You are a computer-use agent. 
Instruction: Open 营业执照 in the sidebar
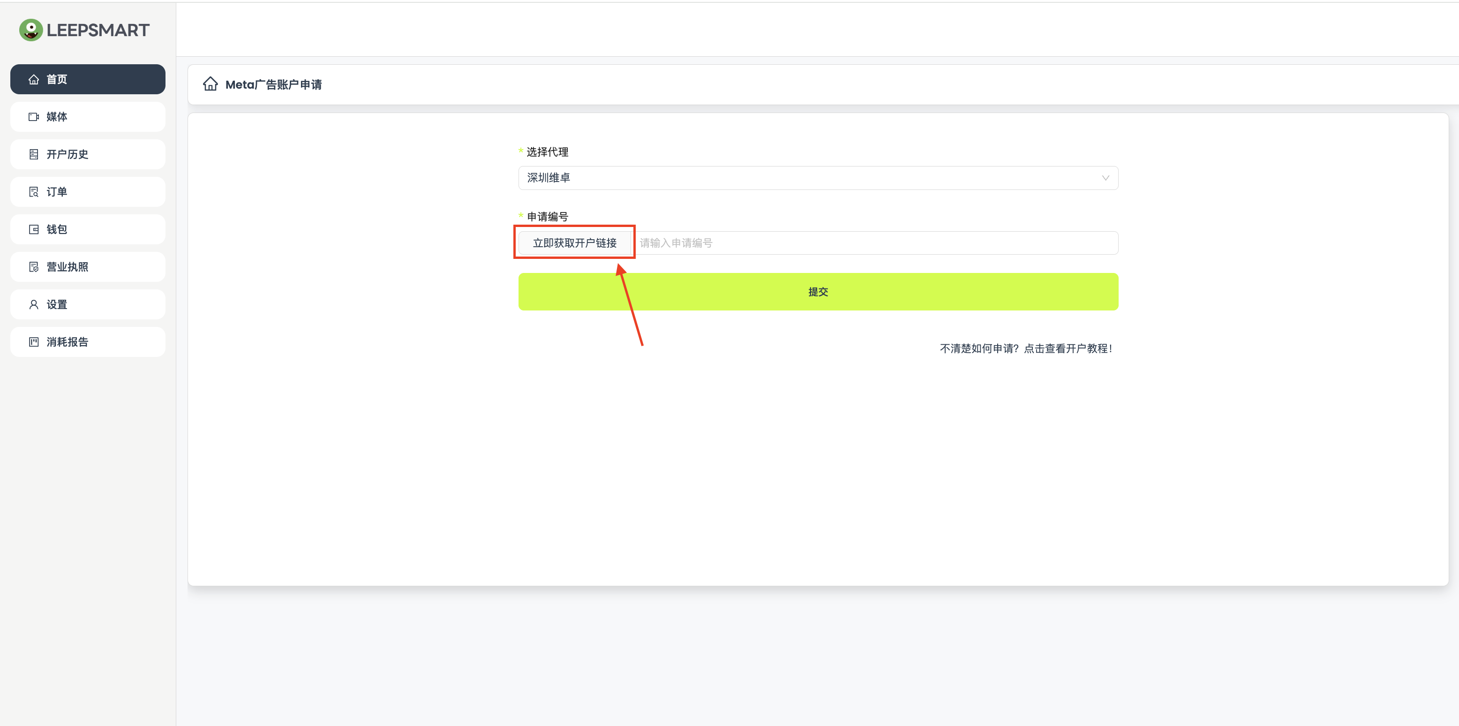click(88, 267)
